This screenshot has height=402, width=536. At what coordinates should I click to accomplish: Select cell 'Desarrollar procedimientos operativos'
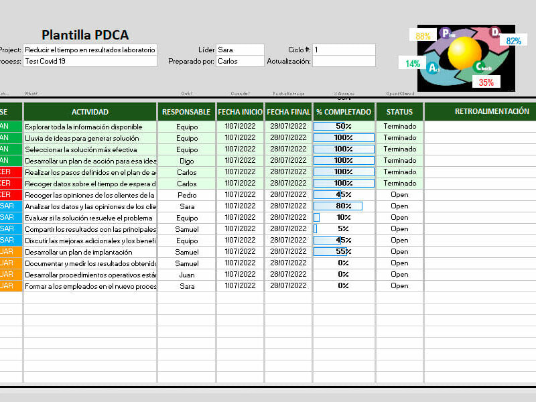pos(90,275)
